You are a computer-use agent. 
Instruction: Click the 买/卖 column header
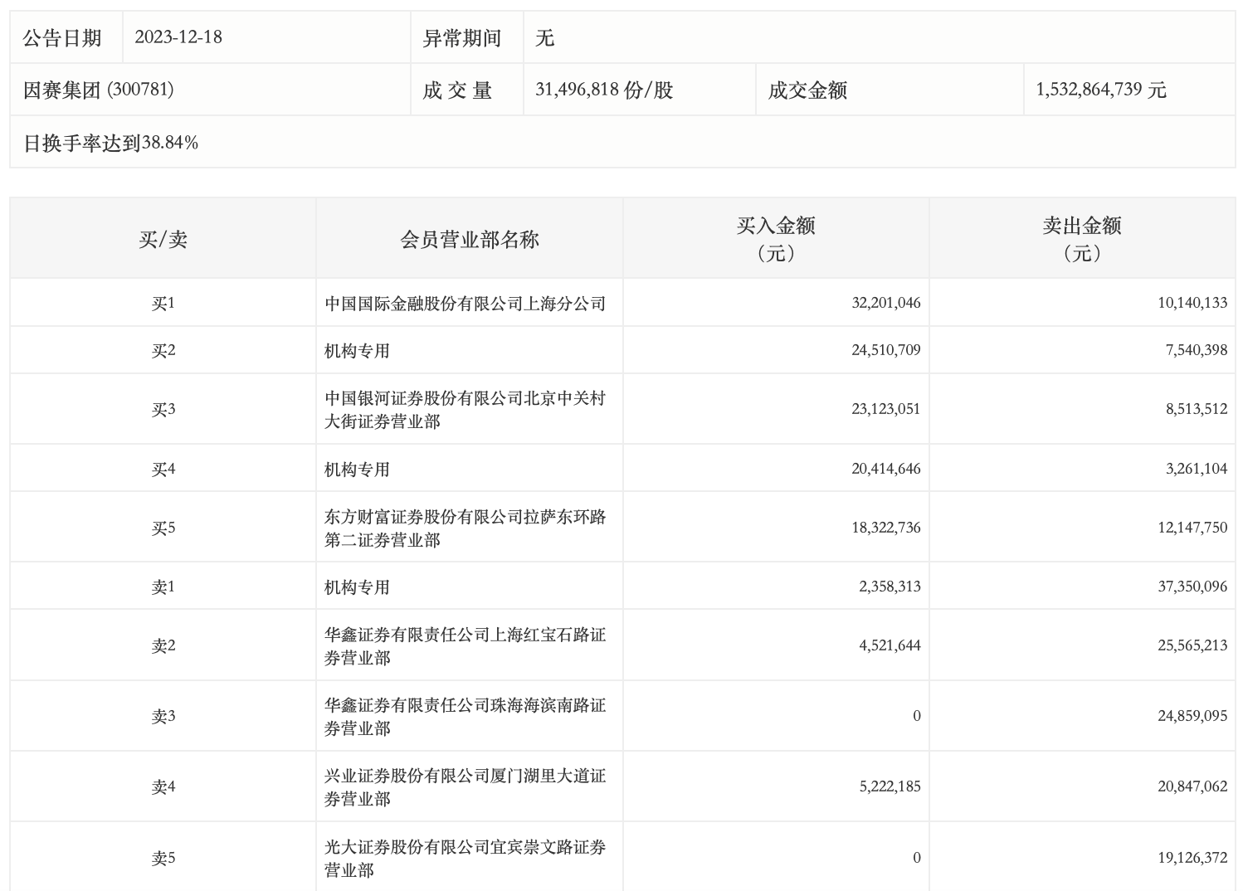pos(163,240)
